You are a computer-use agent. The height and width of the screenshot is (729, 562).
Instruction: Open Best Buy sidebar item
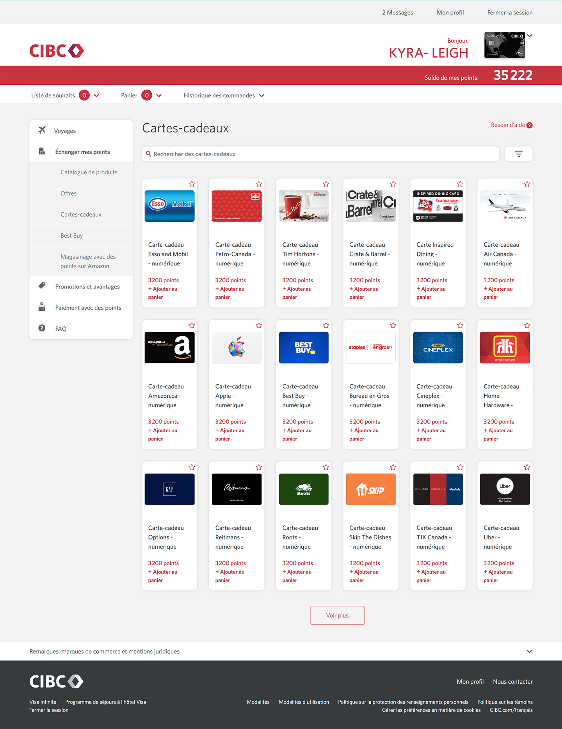(72, 236)
